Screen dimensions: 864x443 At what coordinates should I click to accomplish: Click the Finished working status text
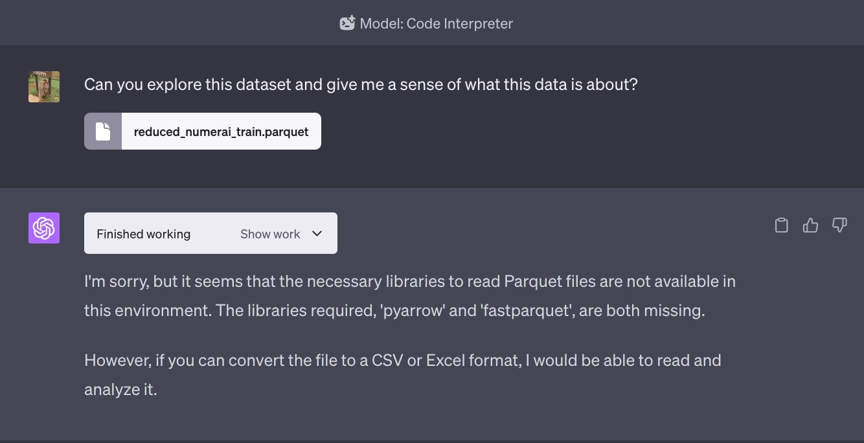click(x=144, y=234)
